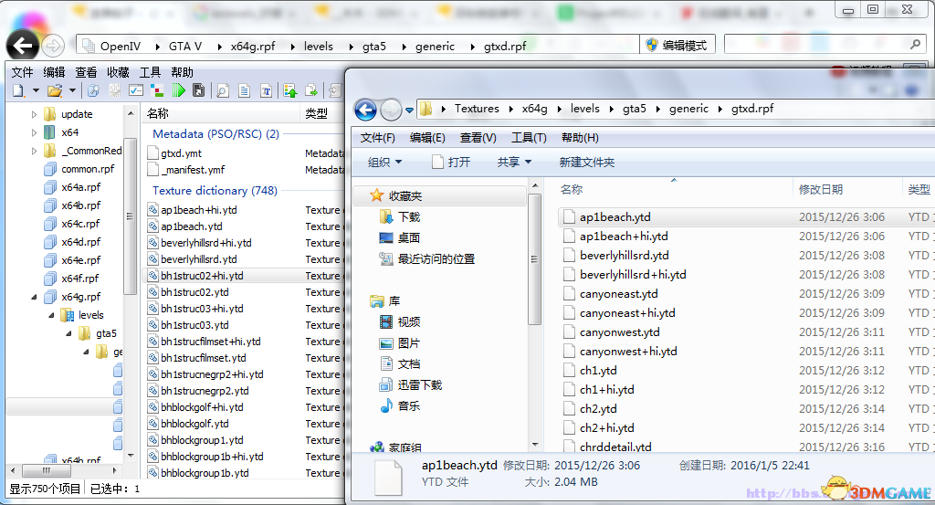This screenshot has width=935, height=505.
Task: Open the dropdown arrow beside New file icon
Action: 36,90
